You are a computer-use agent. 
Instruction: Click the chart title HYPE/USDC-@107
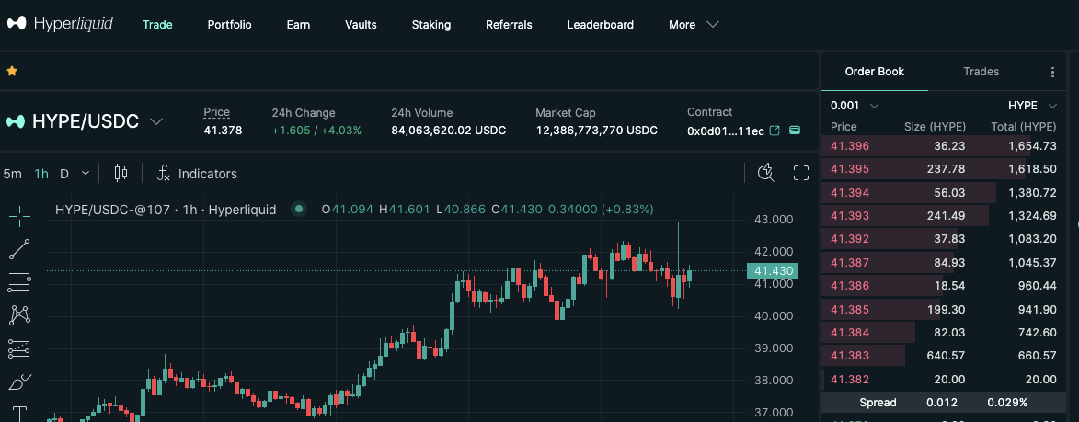tap(112, 209)
